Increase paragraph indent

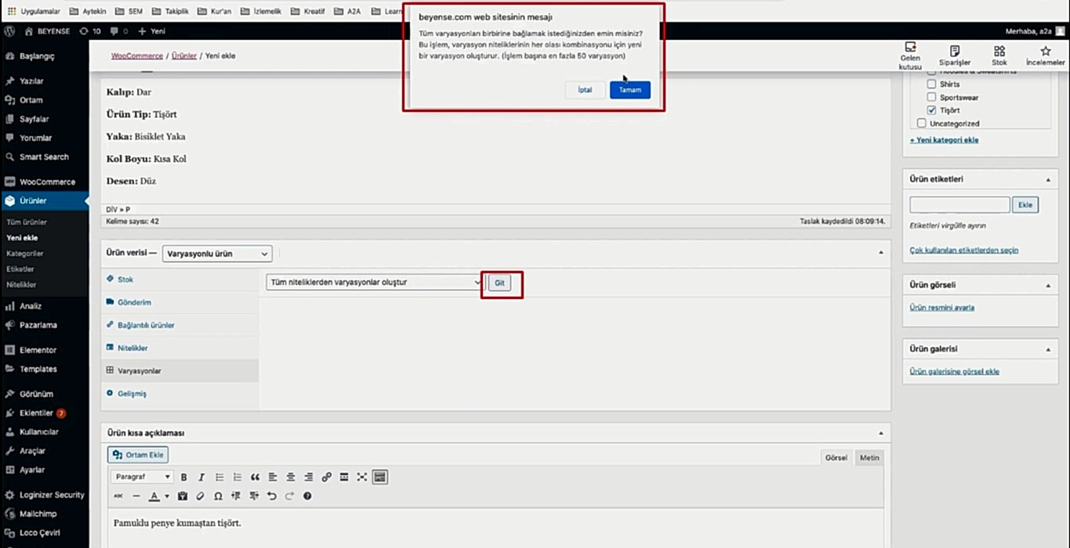[x=254, y=496]
